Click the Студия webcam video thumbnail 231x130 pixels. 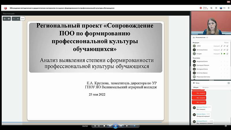click(x=211, y=23)
